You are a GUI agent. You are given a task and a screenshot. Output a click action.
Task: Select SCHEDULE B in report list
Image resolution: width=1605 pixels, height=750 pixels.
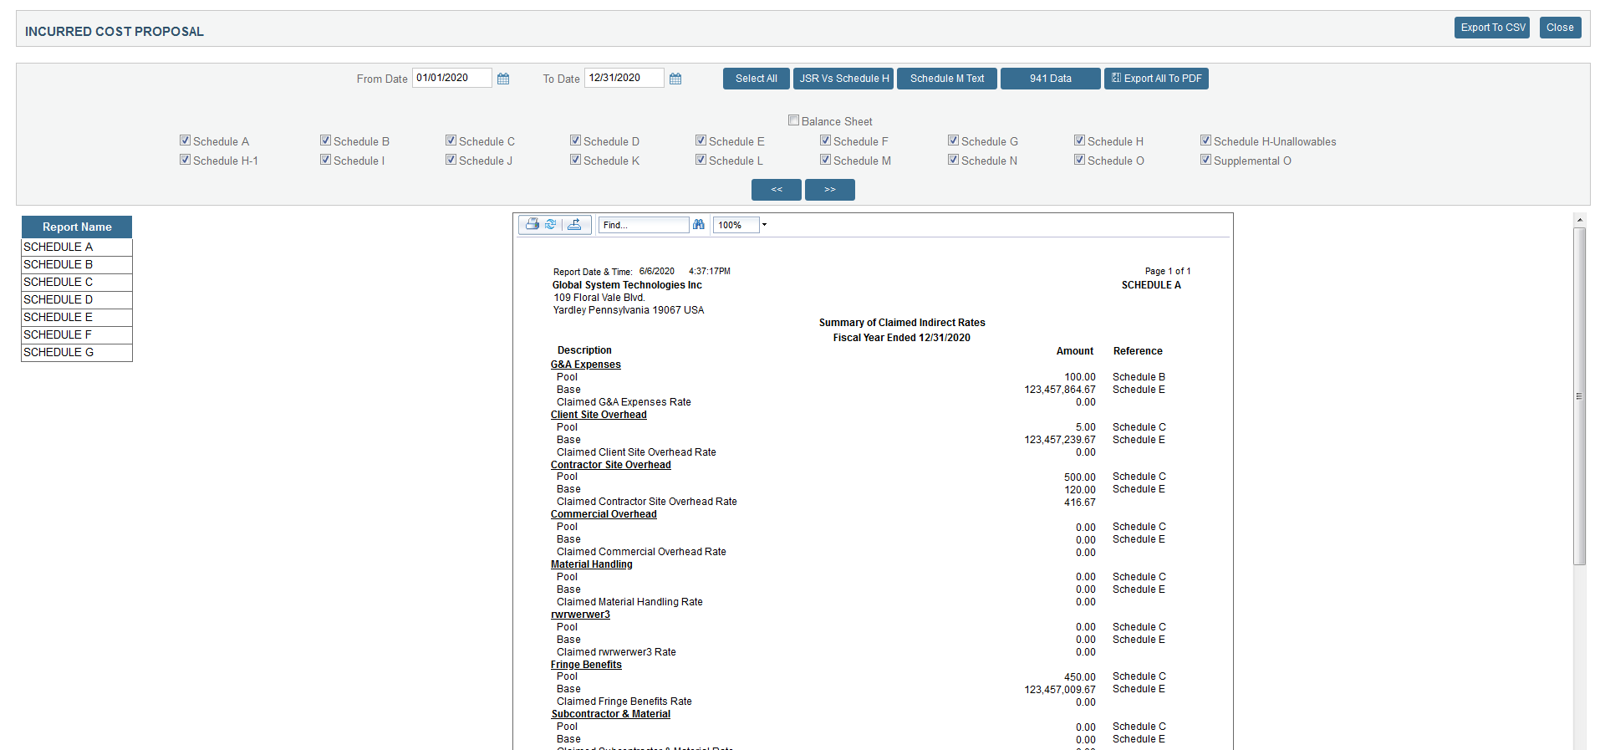pos(76,265)
